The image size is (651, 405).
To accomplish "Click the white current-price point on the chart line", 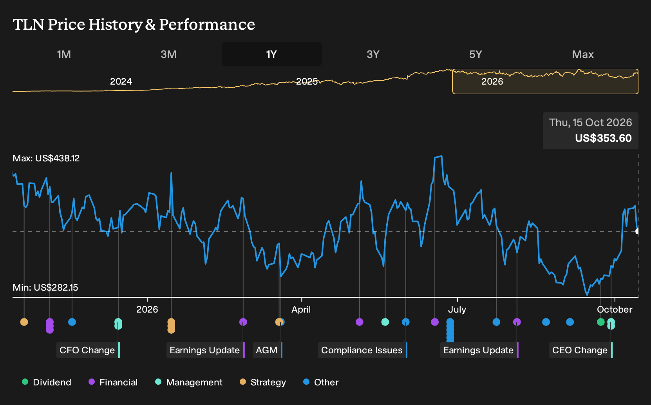I will 638,231.
